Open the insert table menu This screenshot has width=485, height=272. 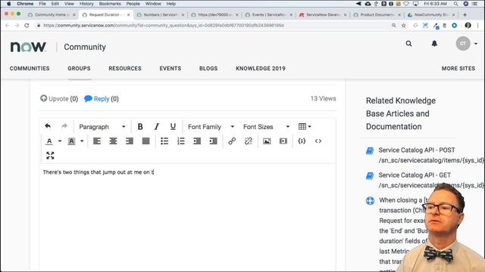(x=305, y=127)
